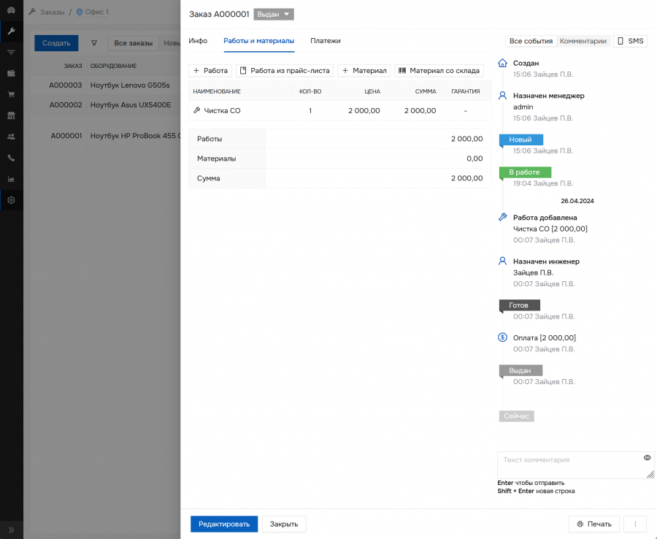
Task: Expand the sidebar with double chevron
Action: [11, 530]
